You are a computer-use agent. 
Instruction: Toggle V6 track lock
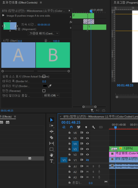coord(70,133)
